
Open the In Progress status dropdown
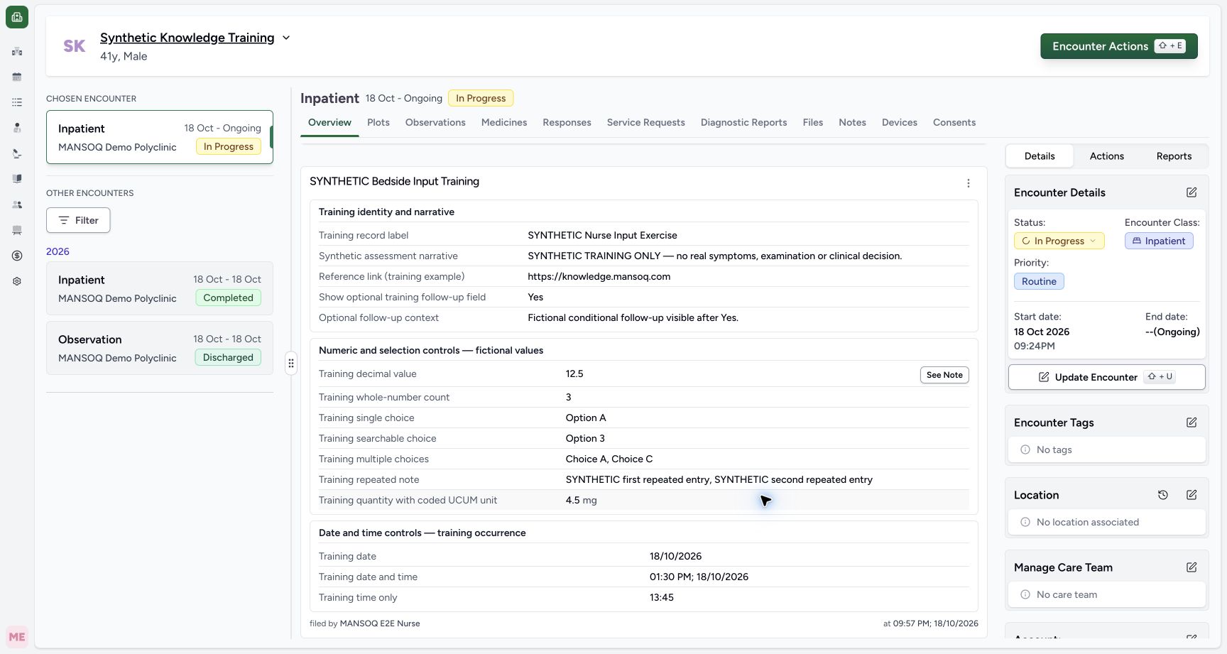pos(1059,241)
